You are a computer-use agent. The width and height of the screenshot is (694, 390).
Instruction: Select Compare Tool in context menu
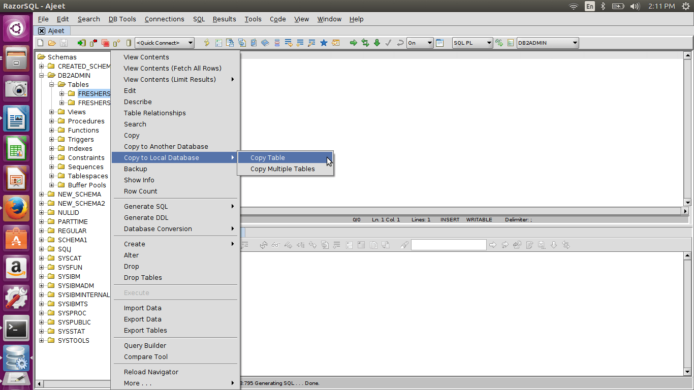pos(175,356)
